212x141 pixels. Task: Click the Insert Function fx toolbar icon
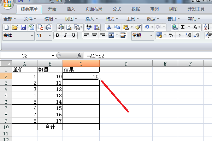pos(195,27)
